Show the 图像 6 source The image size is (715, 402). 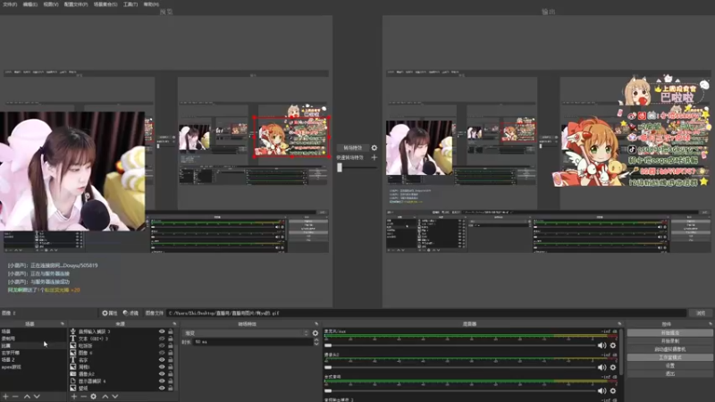pyautogui.click(x=162, y=353)
